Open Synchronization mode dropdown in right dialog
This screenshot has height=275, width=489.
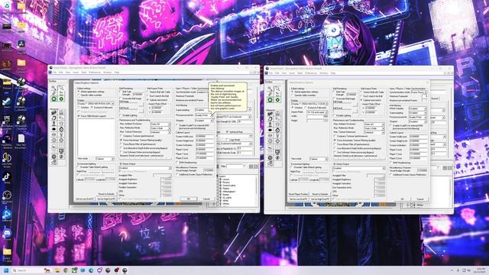pos(419,92)
